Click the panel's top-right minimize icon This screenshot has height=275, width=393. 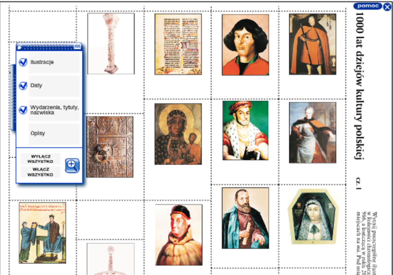point(77,47)
